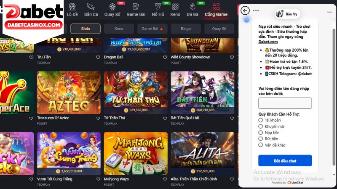Click the Tru Tiên game title
The image size is (337, 189).
click(x=44, y=57)
